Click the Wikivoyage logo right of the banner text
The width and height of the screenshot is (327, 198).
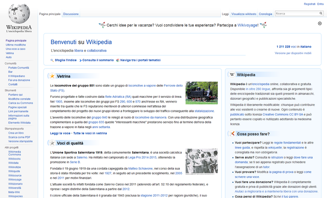(263, 25)
